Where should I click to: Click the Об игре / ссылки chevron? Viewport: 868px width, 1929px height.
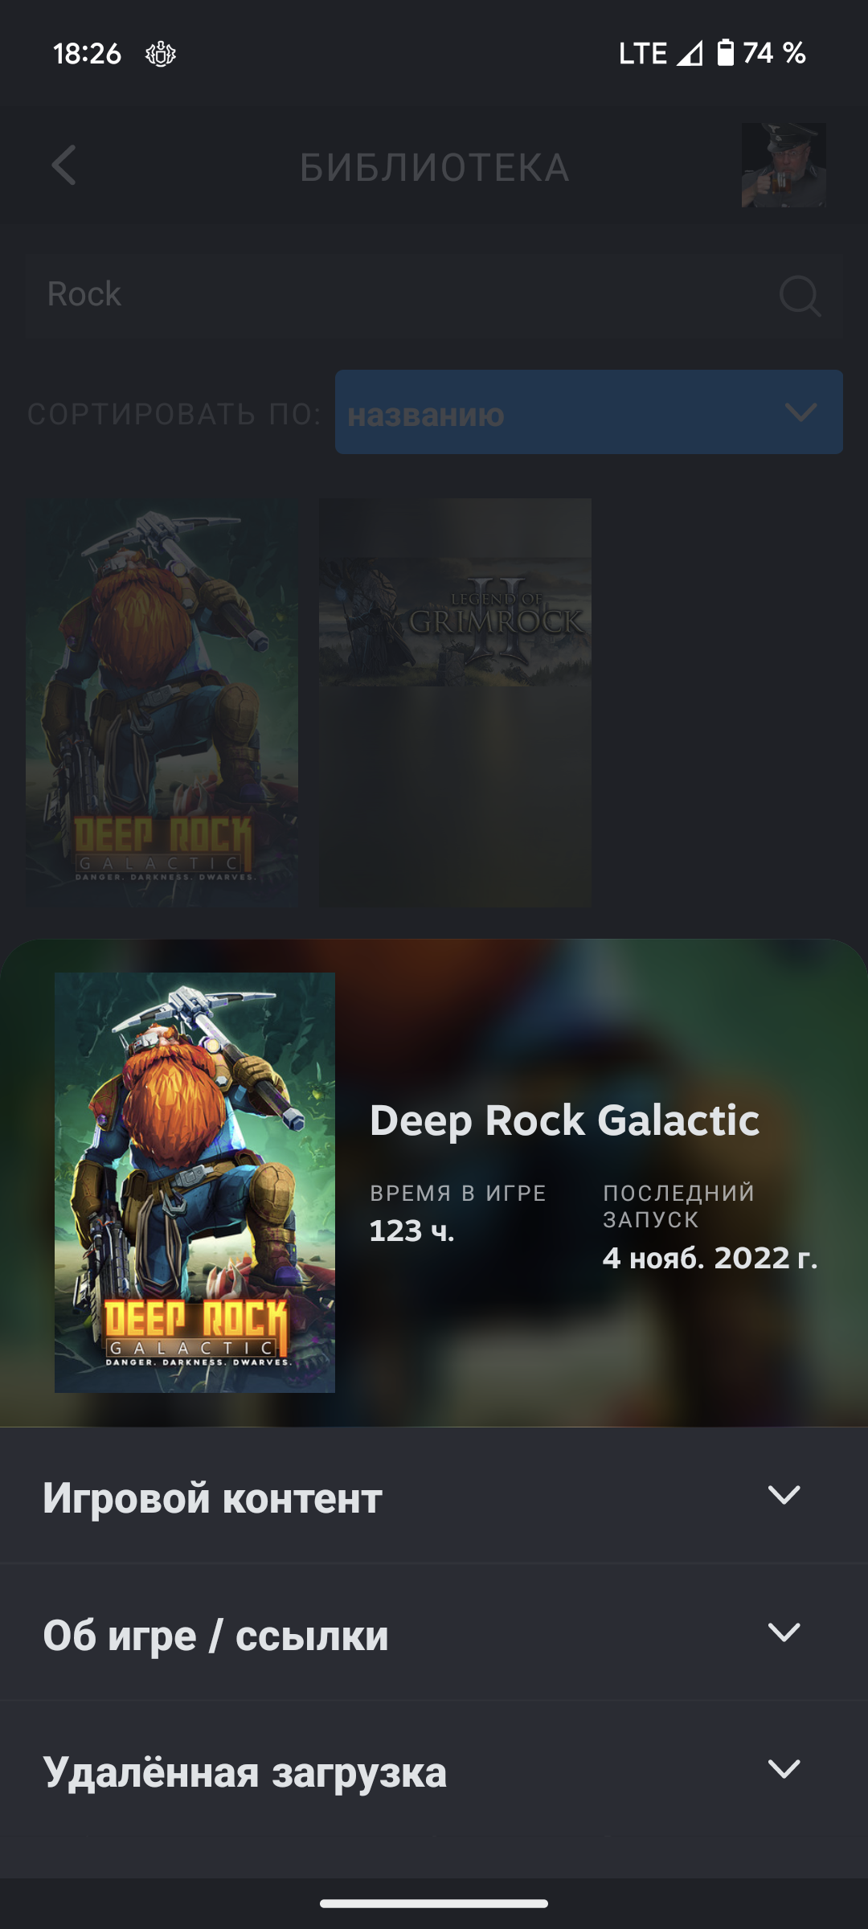click(784, 1632)
